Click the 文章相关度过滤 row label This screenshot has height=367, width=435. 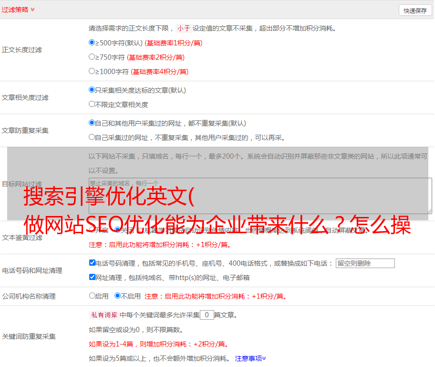pos(25,97)
